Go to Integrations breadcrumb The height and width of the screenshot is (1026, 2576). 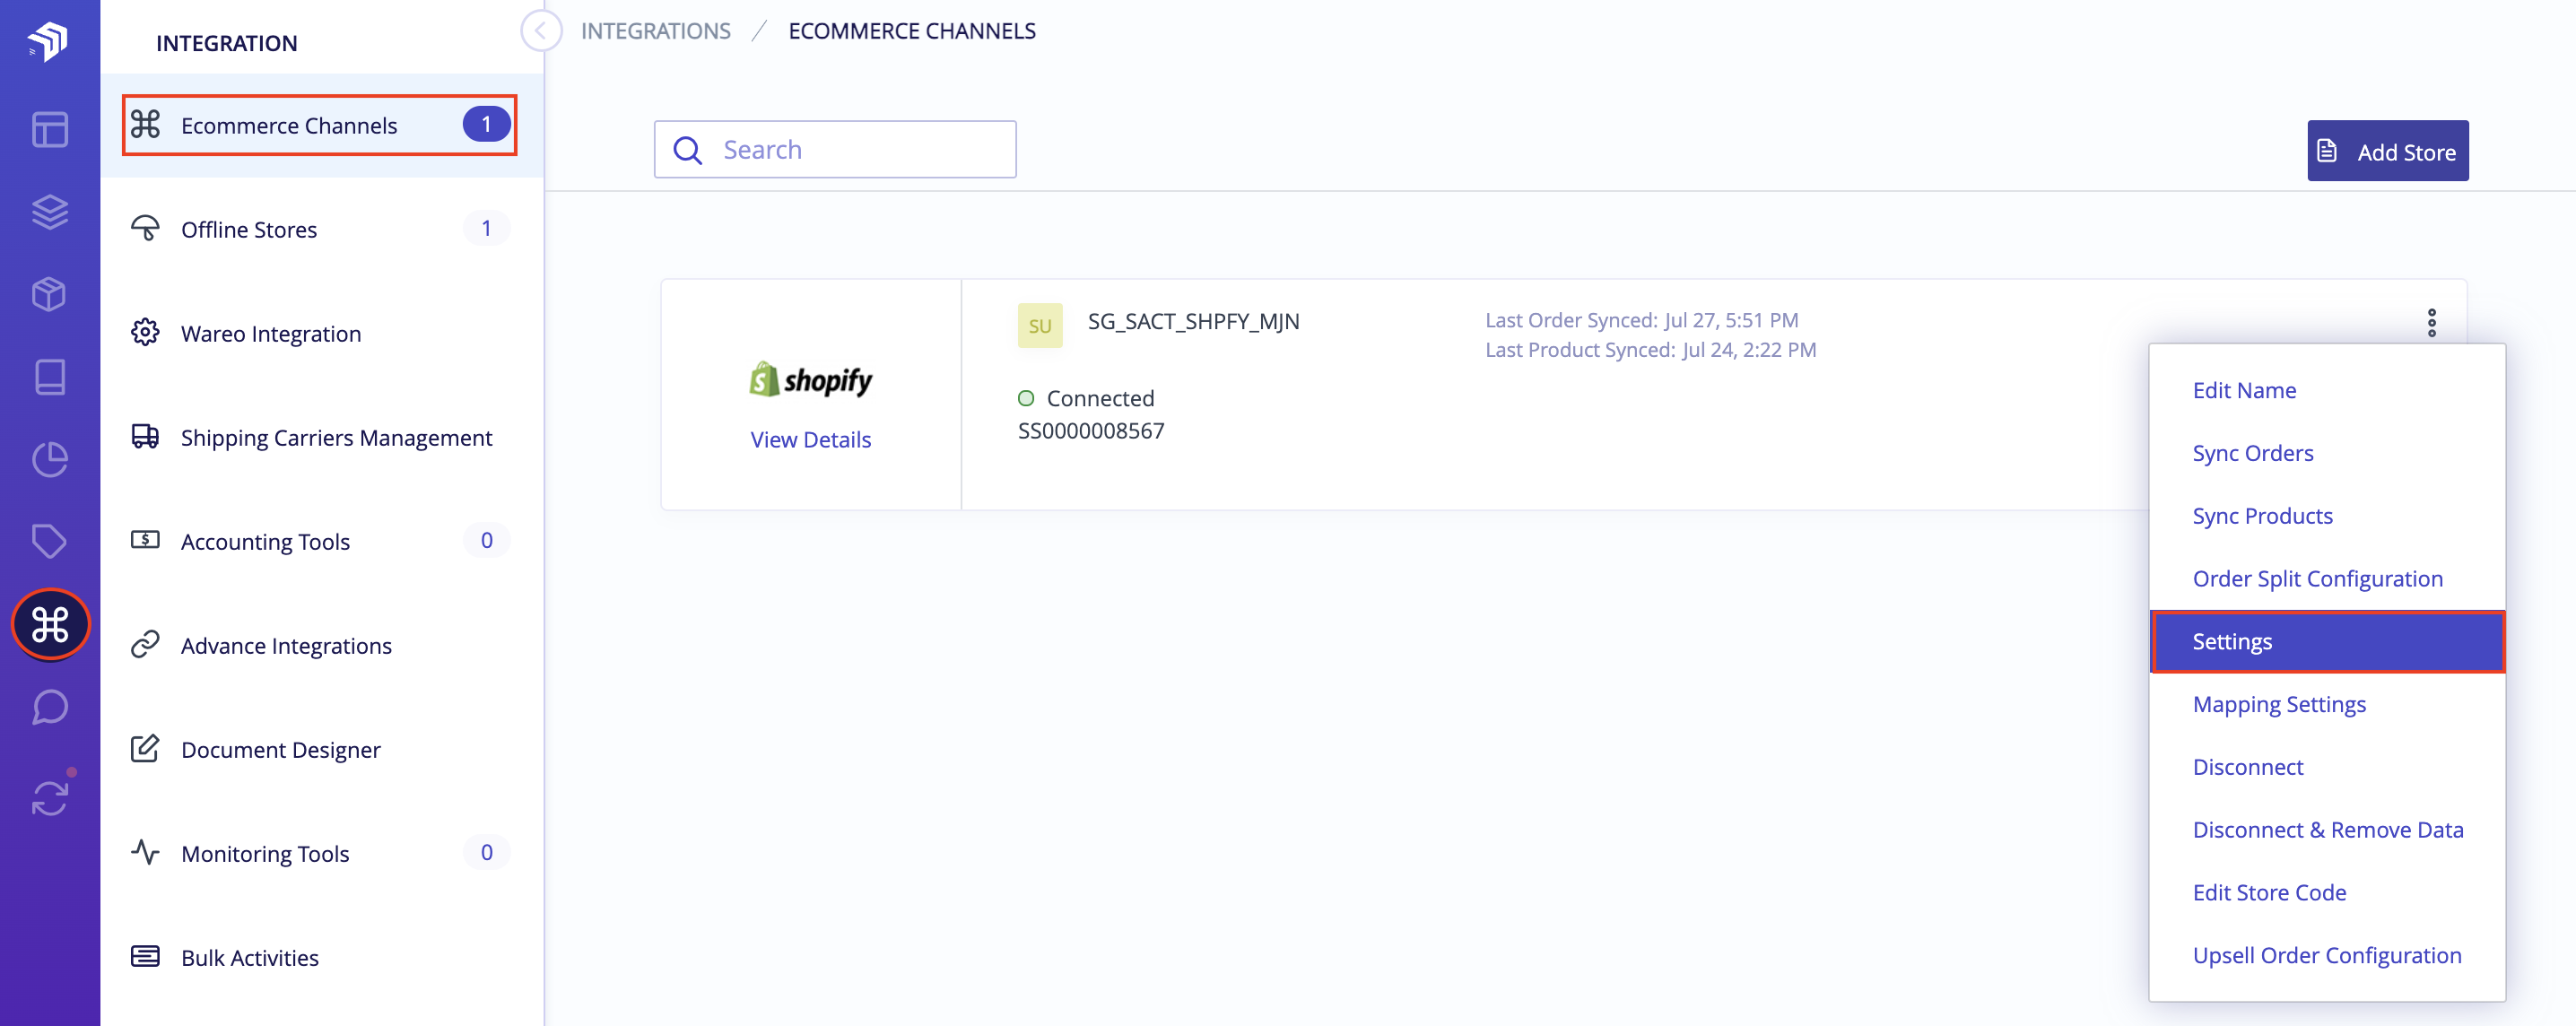pos(656,31)
